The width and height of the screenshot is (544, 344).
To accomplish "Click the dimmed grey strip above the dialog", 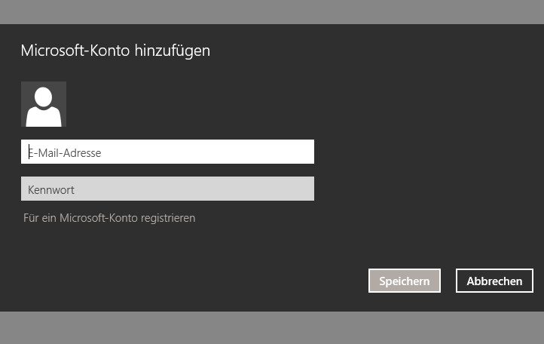I will pyautogui.click(x=272, y=12).
